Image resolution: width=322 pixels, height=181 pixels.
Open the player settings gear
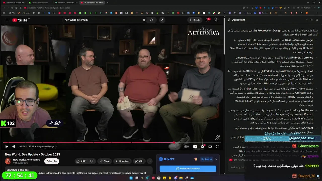coord(203,147)
